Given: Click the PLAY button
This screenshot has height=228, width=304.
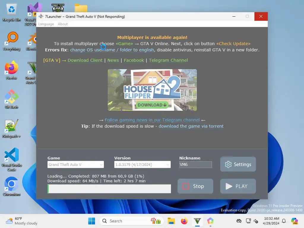Looking at the screenshot, I should 238,186.
